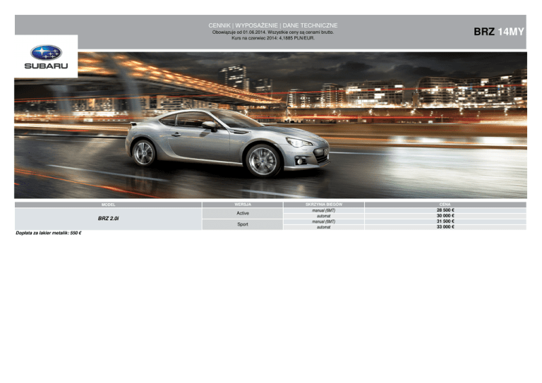
Task: Select the Sport version cell
Action: tap(242, 224)
